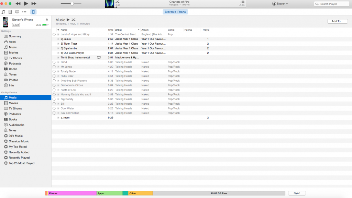Image resolution: width=352 pixels, height=198 pixels.
Task: Switch to the TV Shows library icon
Action: (x=17, y=12)
